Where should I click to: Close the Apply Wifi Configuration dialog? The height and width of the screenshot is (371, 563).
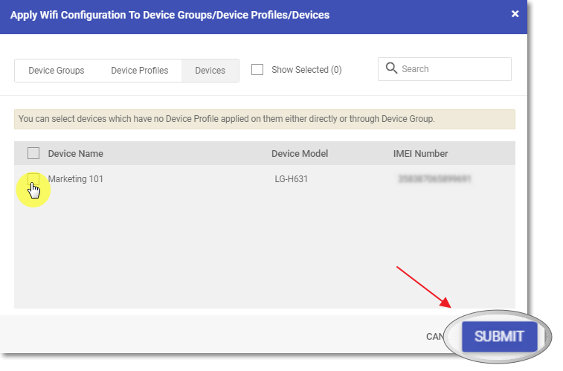pos(515,14)
